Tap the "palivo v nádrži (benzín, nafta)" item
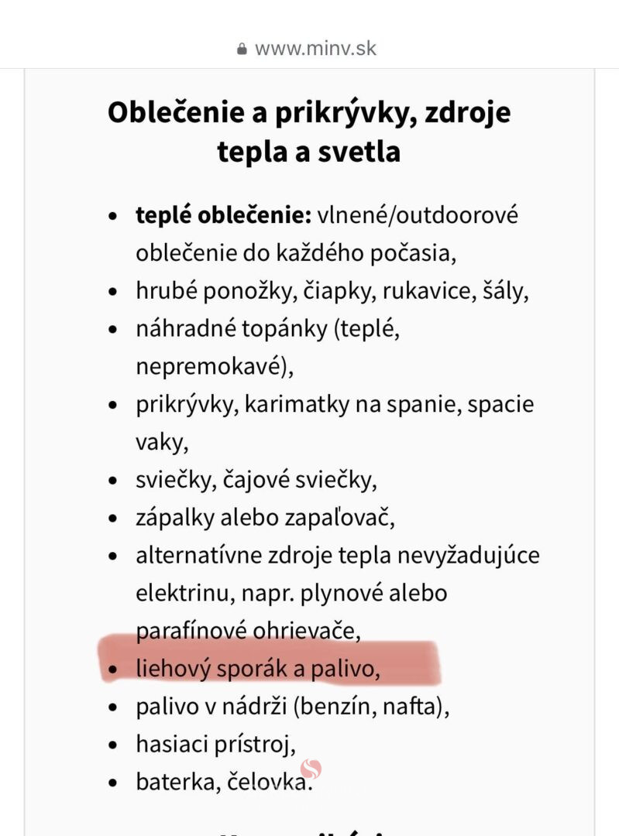 pos(292,707)
